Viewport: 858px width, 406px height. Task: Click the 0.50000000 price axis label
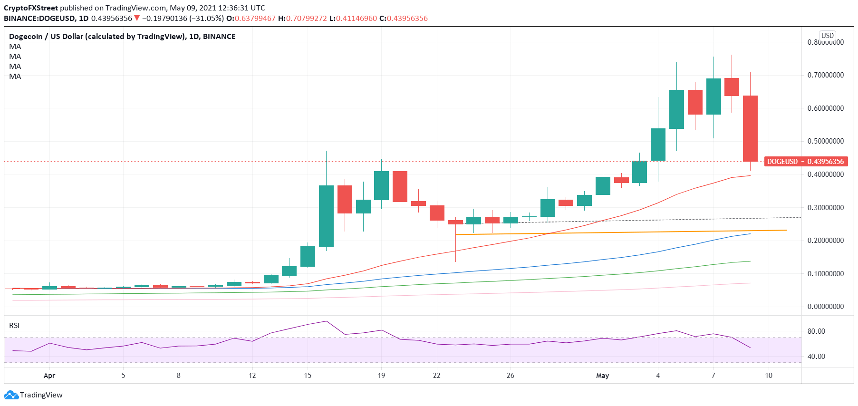click(826, 141)
